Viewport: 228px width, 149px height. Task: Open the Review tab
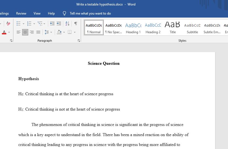coord(21,13)
